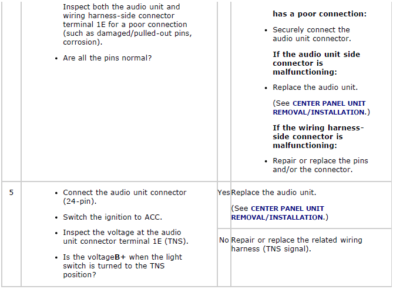Click the bold B+ voltage text
393x289 pixels.
click(120, 257)
